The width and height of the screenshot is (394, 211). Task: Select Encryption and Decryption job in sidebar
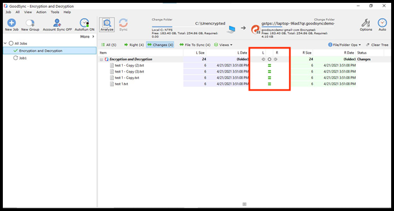pos(50,51)
